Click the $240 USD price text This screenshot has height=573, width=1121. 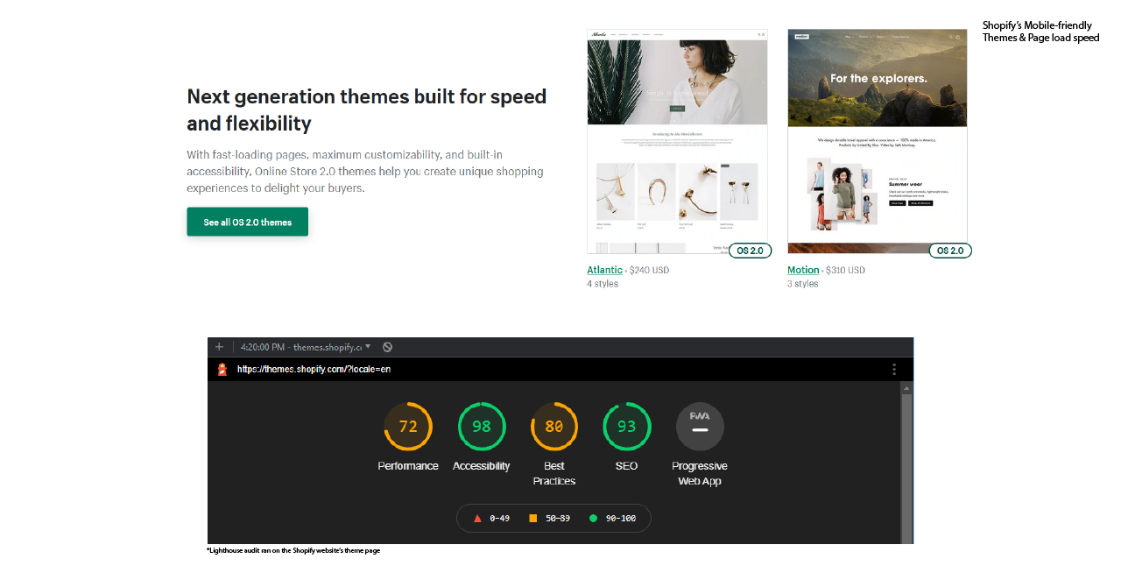pyautogui.click(x=649, y=270)
